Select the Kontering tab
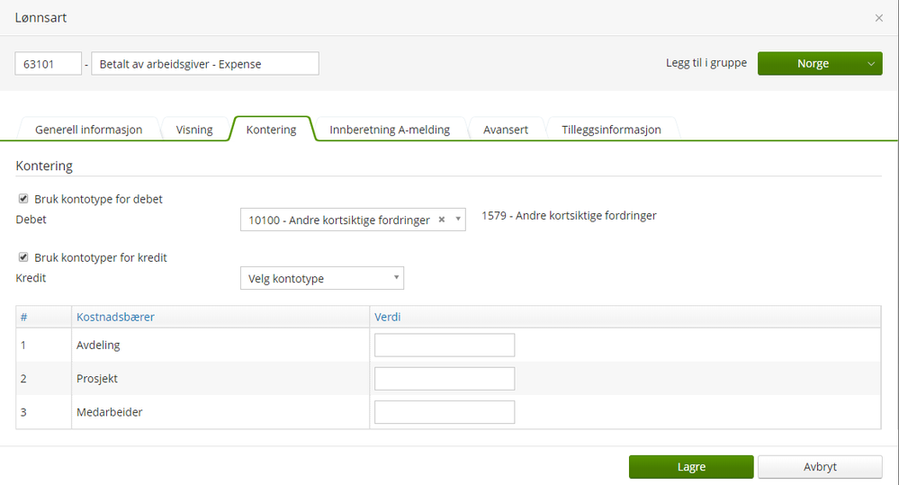The image size is (899, 485). coord(271,130)
